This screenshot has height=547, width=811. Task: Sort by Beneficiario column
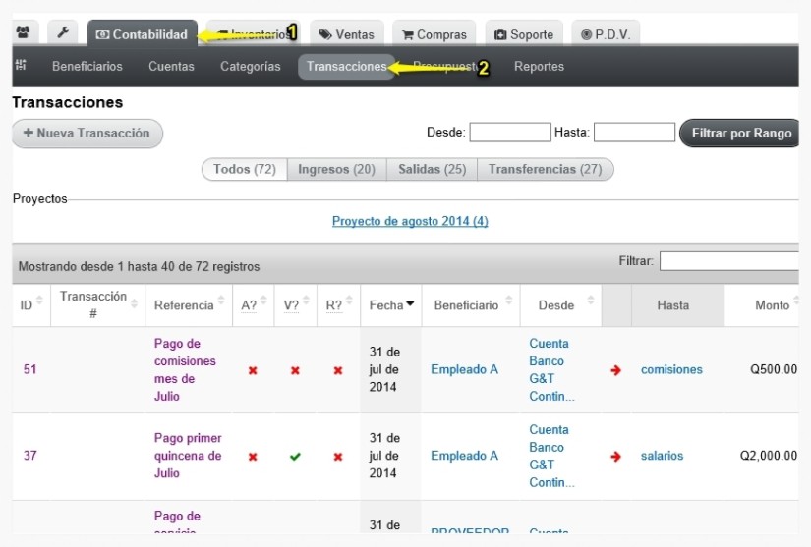(471, 304)
